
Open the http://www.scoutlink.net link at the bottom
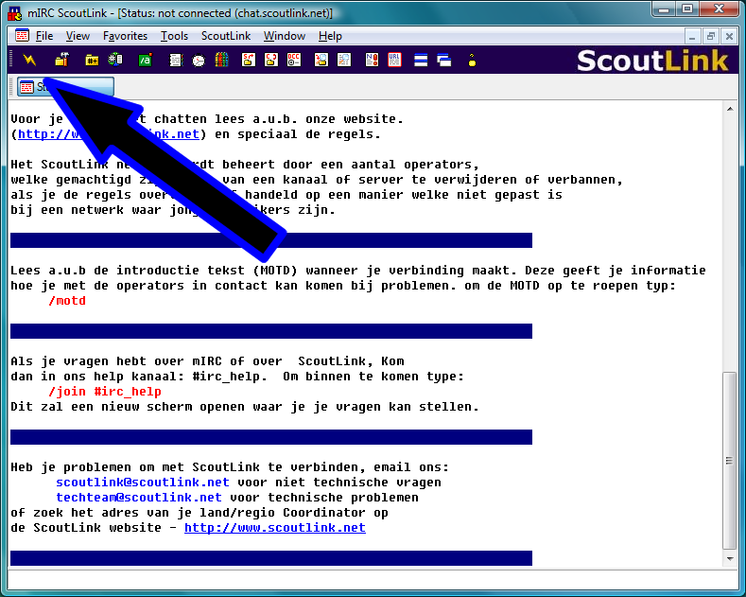tap(275, 528)
